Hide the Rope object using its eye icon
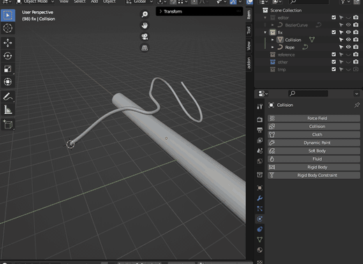 348,47
